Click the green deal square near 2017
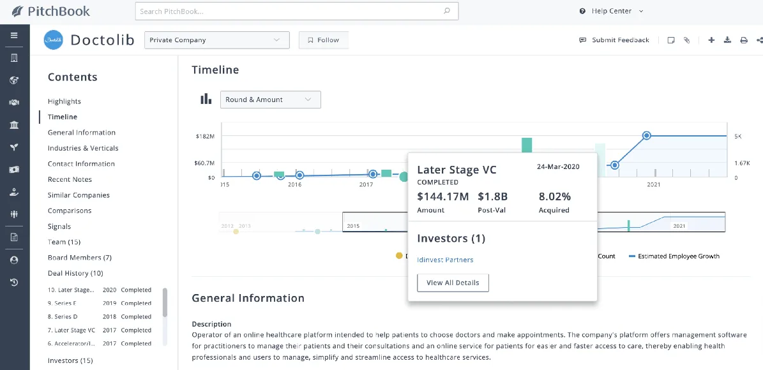 coord(386,173)
